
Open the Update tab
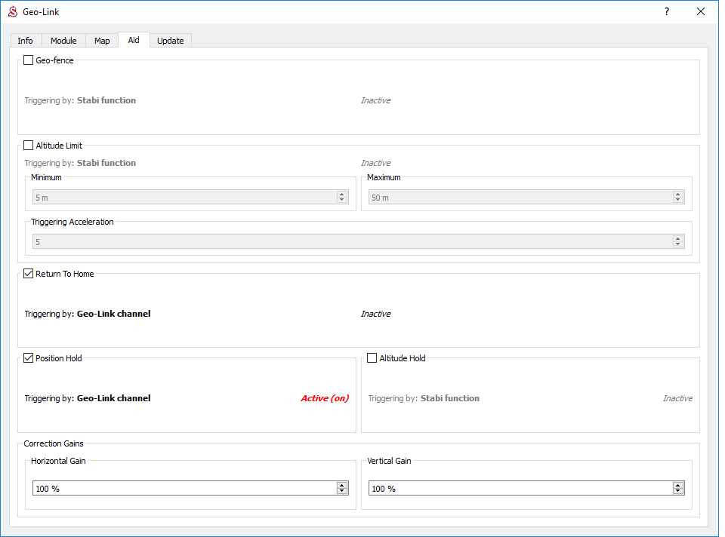(170, 41)
